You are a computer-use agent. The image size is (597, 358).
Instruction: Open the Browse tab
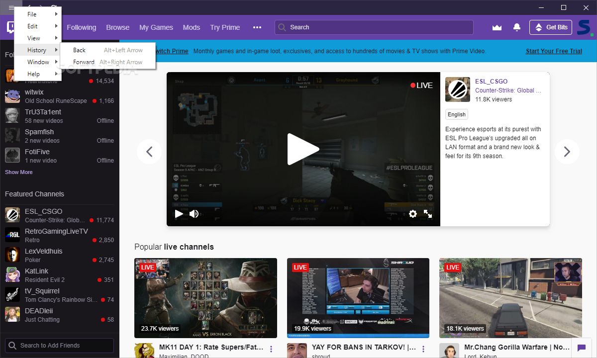coord(118,27)
